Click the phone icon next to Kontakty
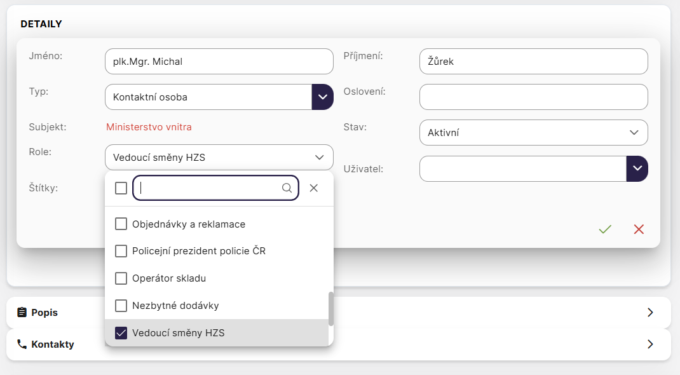Image resolution: width=680 pixels, height=375 pixels. [22, 344]
